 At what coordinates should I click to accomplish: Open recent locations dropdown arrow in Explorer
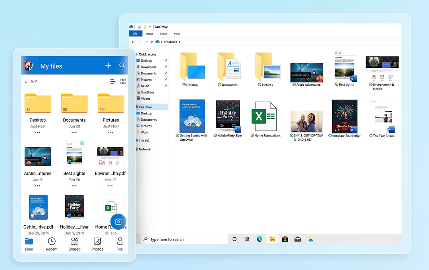pyautogui.click(x=146, y=42)
